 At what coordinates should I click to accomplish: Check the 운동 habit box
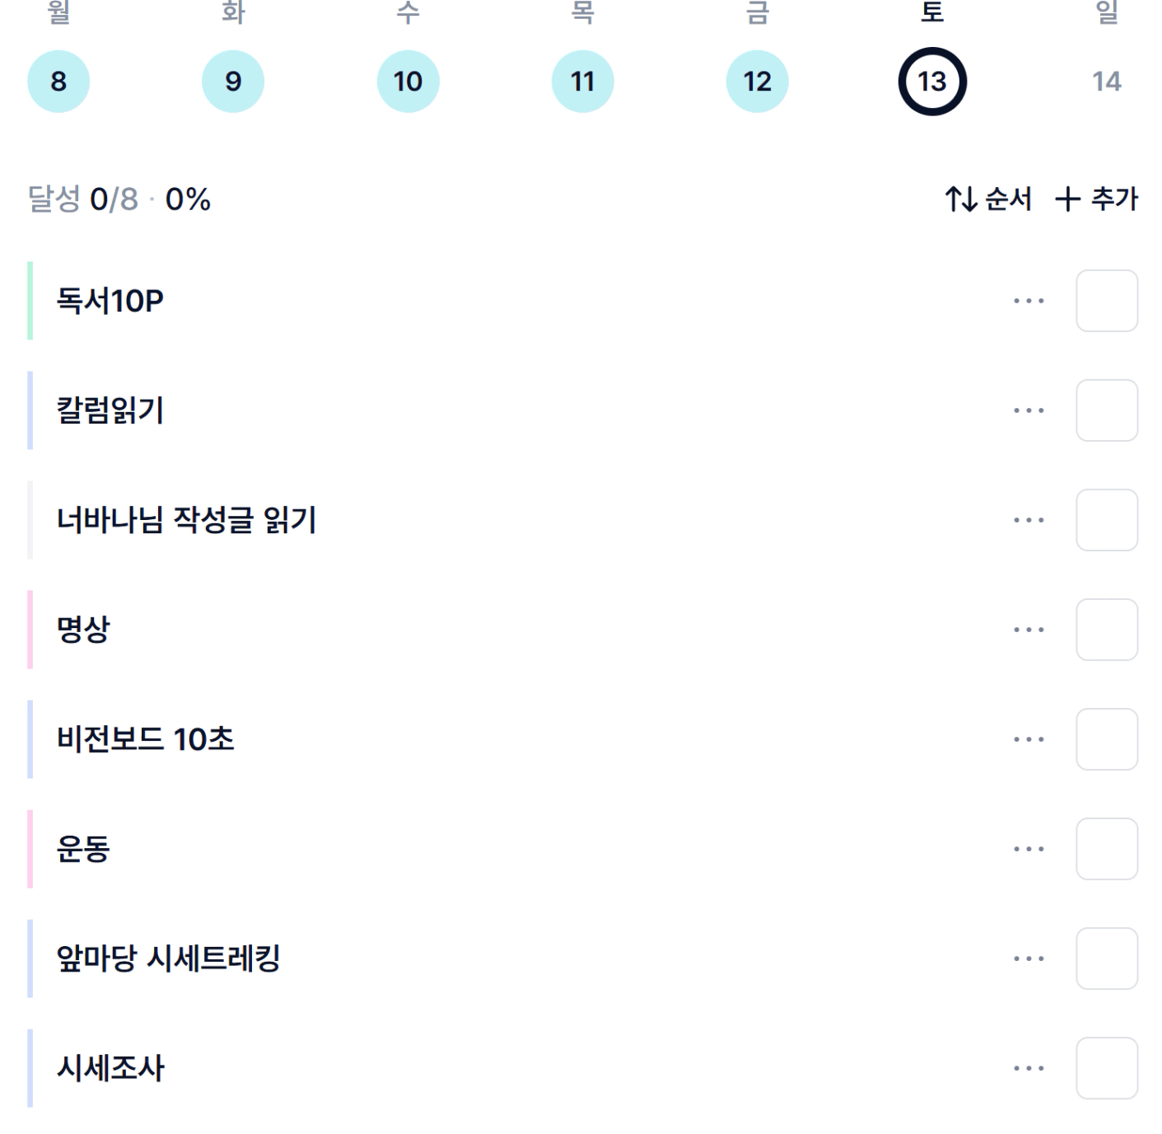coord(1106,849)
